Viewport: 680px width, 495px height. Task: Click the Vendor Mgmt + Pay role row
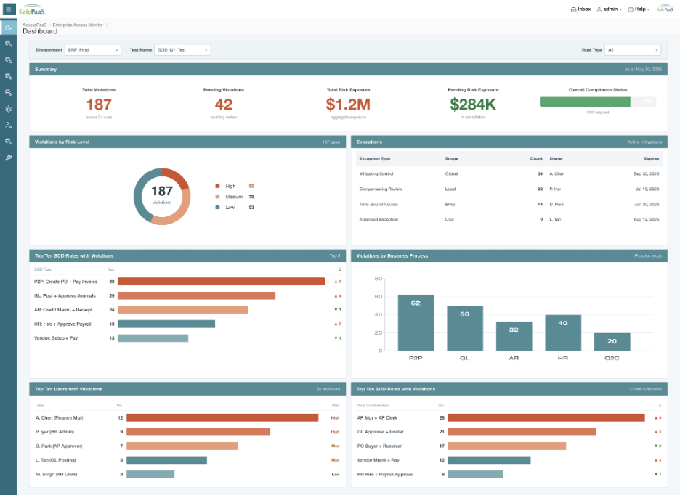[x=509, y=460]
